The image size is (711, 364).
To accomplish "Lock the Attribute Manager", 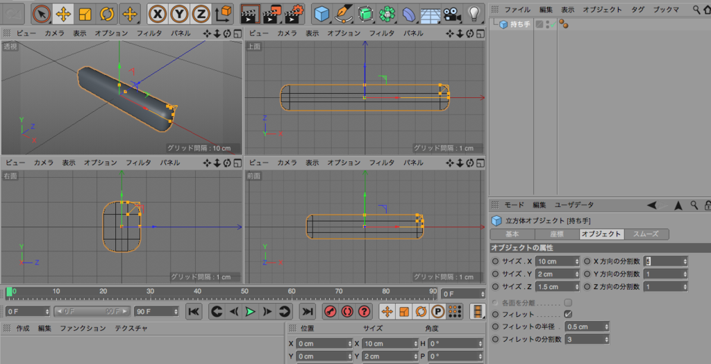I will click(708, 205).
